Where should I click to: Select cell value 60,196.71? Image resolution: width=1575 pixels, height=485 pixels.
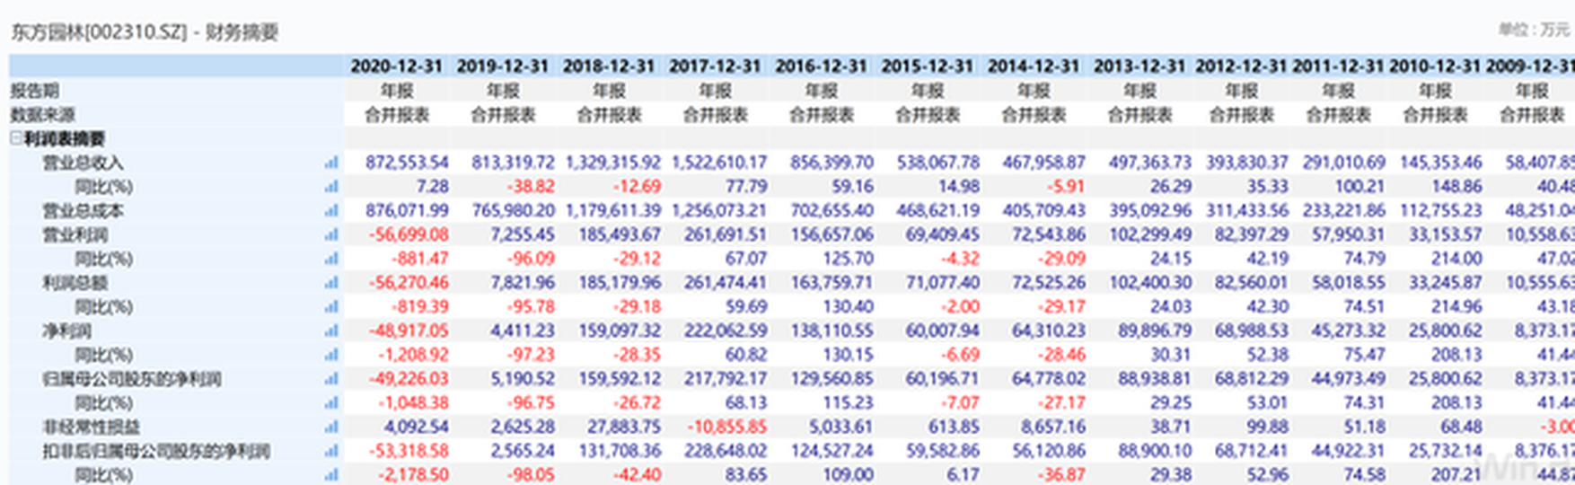(942, 379)
